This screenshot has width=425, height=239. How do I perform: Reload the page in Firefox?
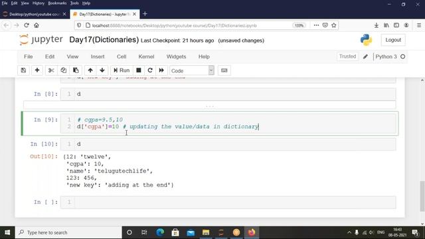pyautogui.click(x=27, y=25)
